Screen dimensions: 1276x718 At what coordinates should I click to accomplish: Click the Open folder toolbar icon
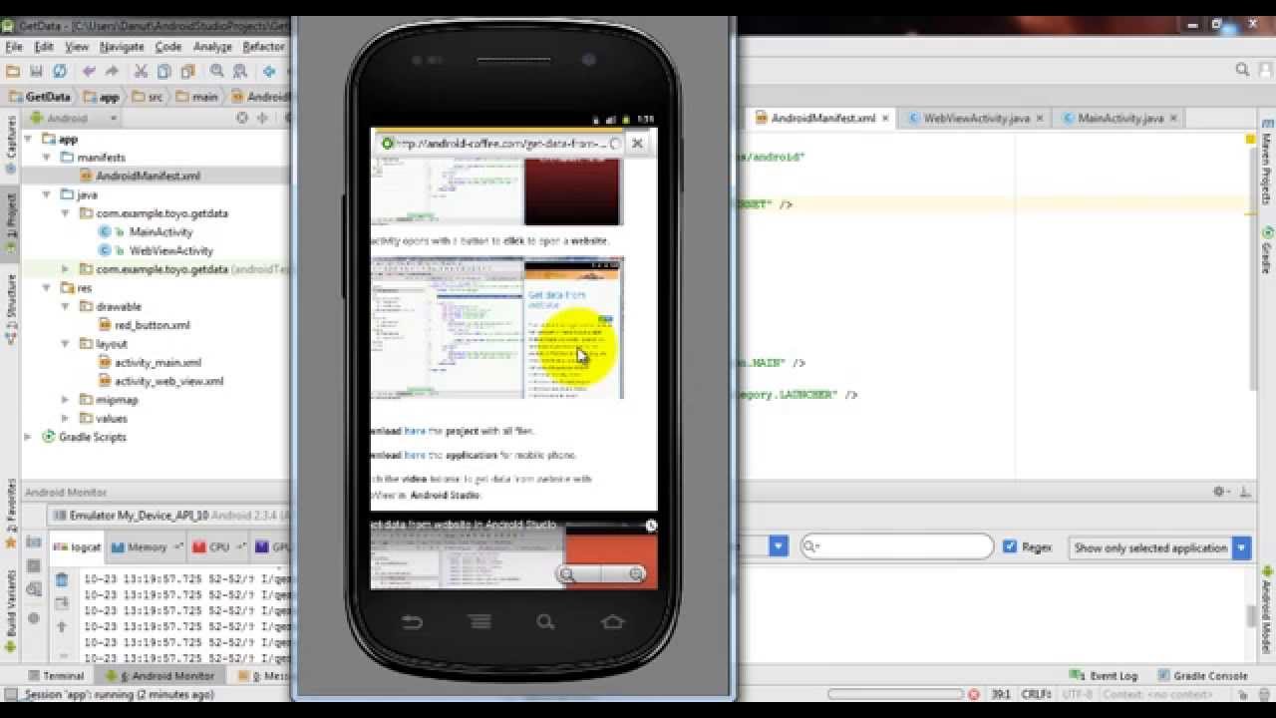(x=13, y=71)
